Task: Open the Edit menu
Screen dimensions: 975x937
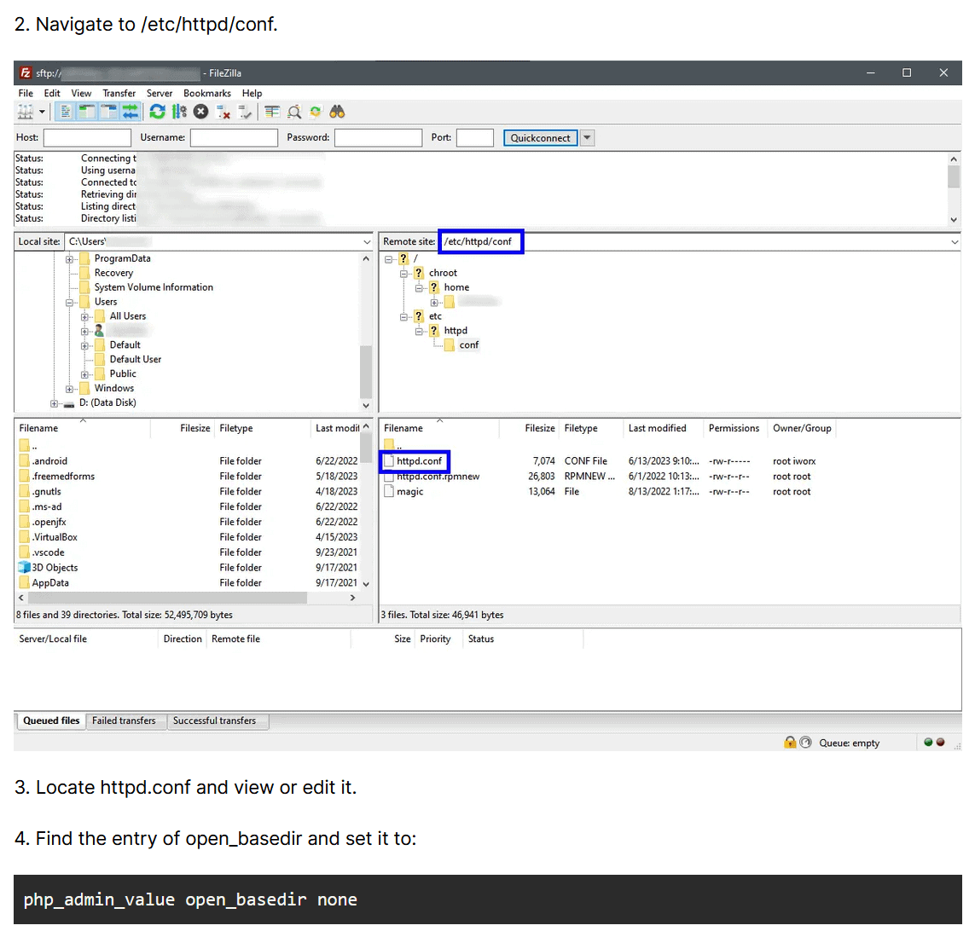Action: pyautogui.click(x=52, y=93)
